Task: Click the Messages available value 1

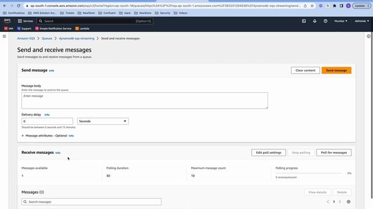Action: point(22,176)
